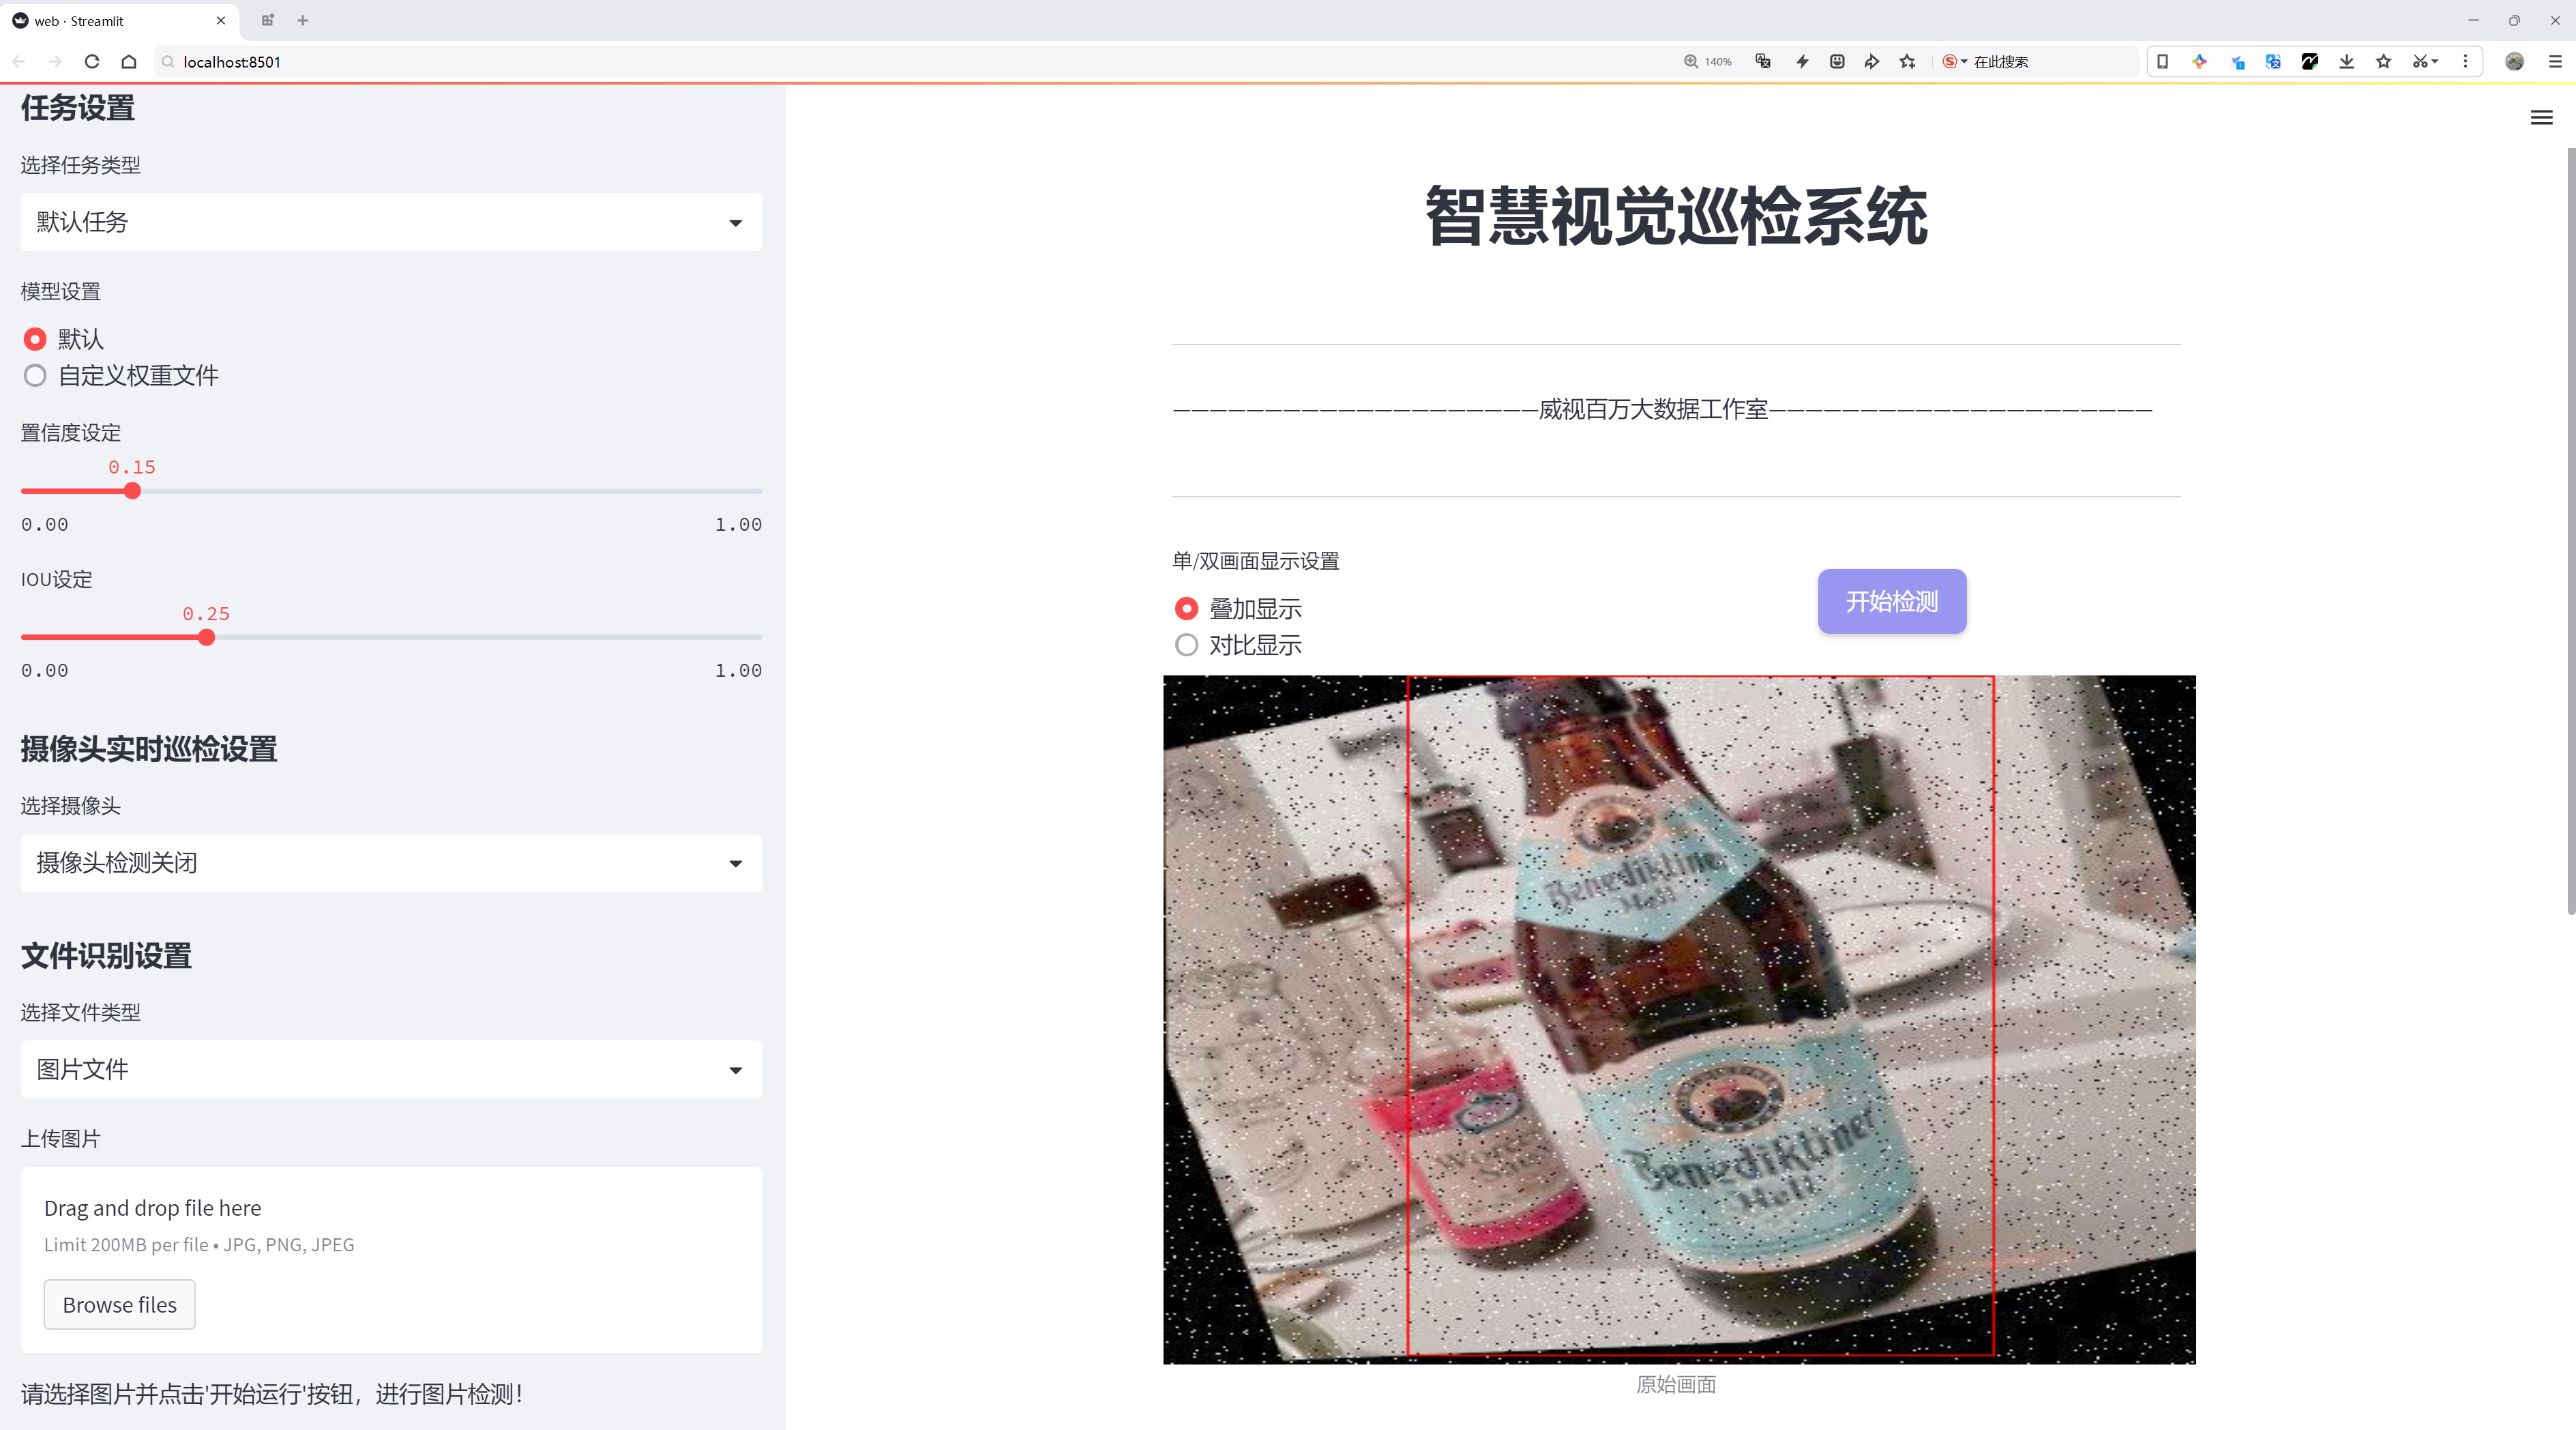Click the 智慧视觉巡检系统 heading
This screenshot has height=1430, width=2576.
1676,216
